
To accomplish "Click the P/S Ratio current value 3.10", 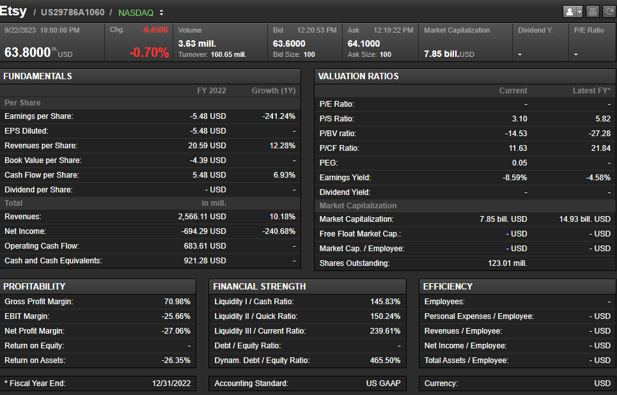I will [519, 119].
